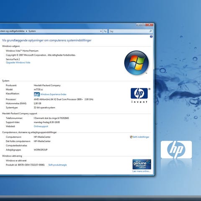Select the System breadcrumb segment
Screen dimensions: 201x201
[x=32, y=31]
